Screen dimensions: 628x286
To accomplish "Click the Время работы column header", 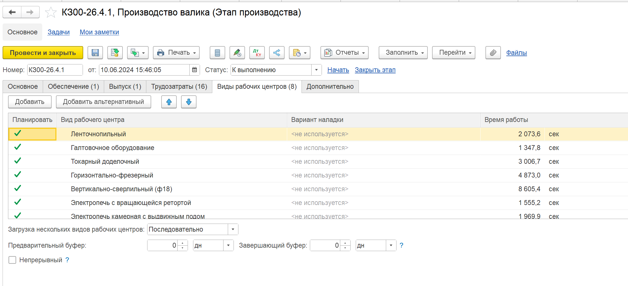I will pos(554,120).
